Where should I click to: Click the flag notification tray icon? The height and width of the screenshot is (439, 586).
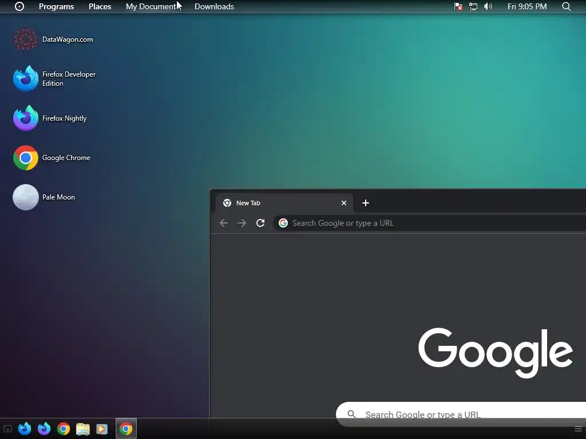point(458,6)
